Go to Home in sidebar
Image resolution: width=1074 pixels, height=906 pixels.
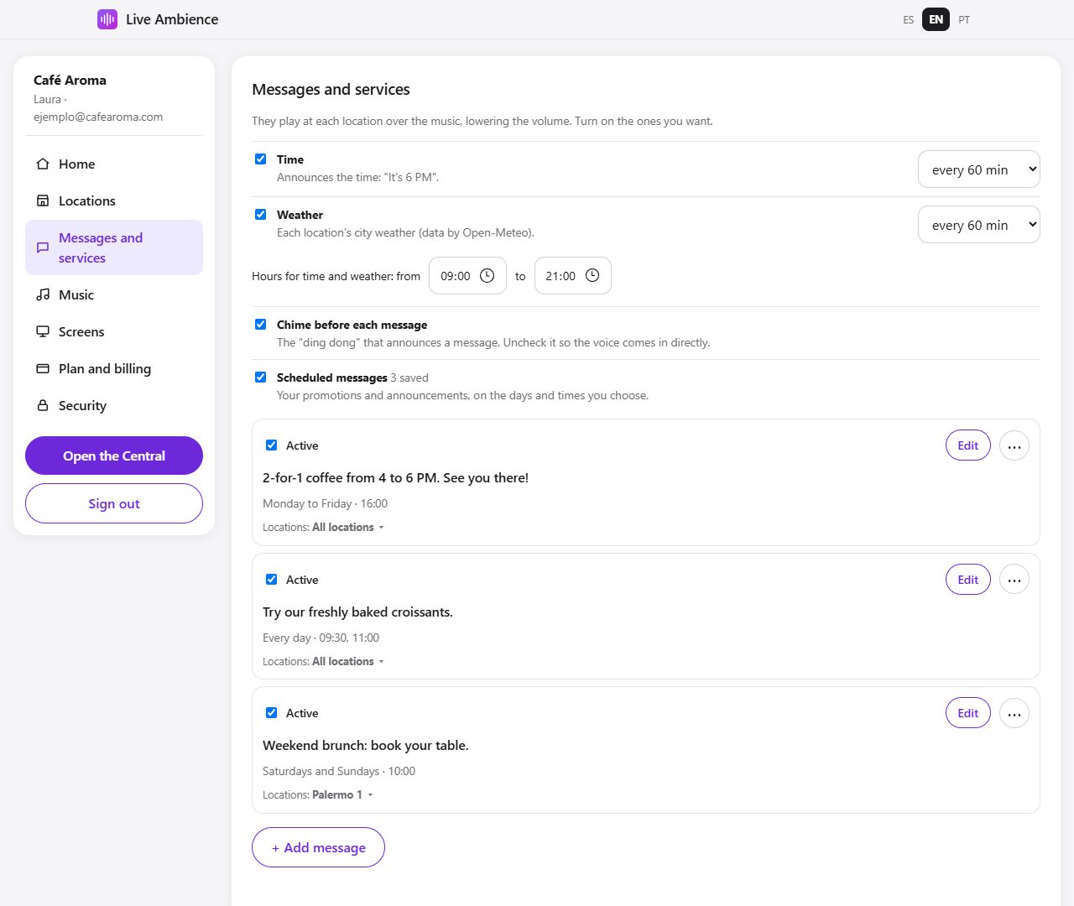pyautogui.click(x=114, y=164)
